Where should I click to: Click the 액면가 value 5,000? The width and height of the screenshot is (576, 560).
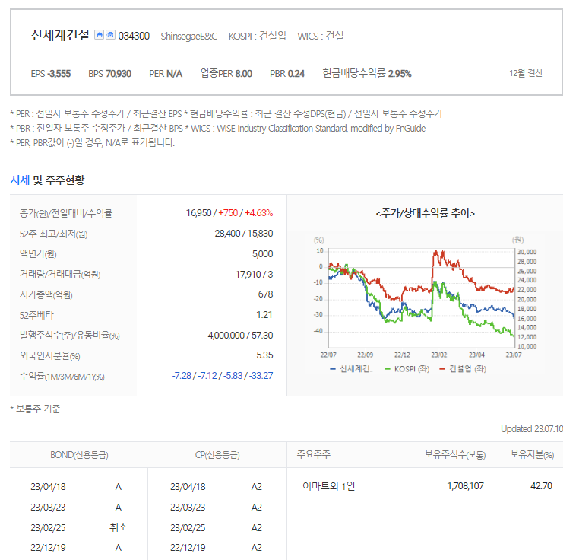click(x=263, y=254)
